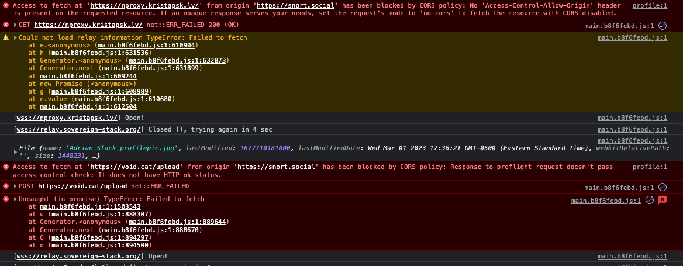683x266 pixels.
Task: Open stack frame main.b8f6febd.js:1:894500
Action: (101, 245)
